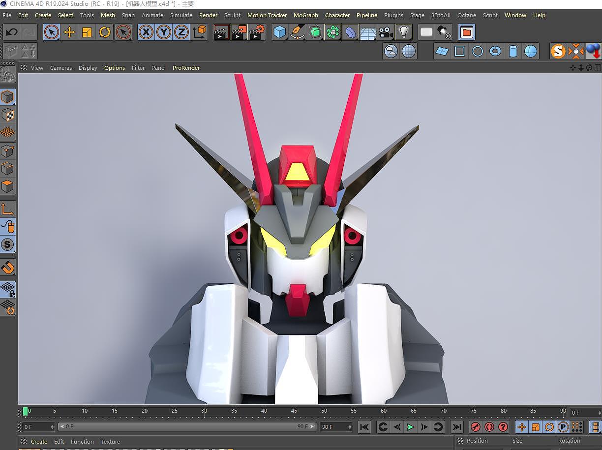Screen dimensions: 602x450
Task: Go to start of animation
Action: 364,427
